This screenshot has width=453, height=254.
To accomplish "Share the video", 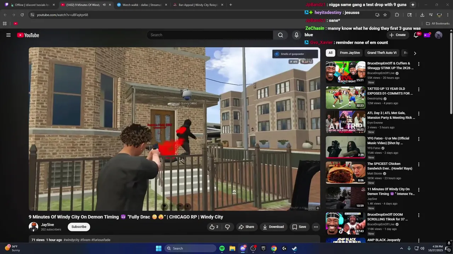I will (x=246, y=227).
